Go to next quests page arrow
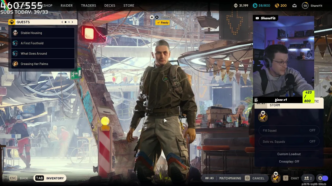The image size is (332, 186). click(x=72, y=22)
